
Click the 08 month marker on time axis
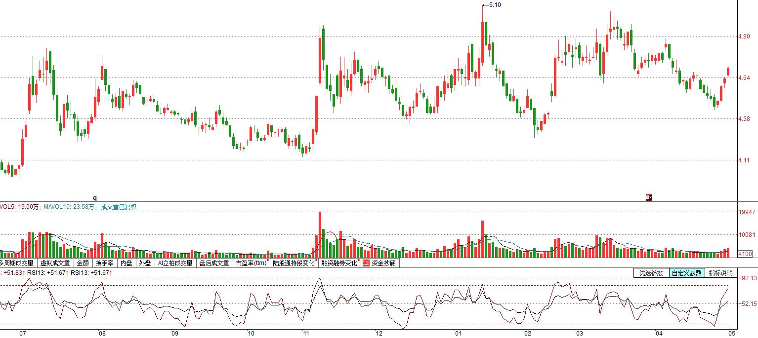[102, 334]
